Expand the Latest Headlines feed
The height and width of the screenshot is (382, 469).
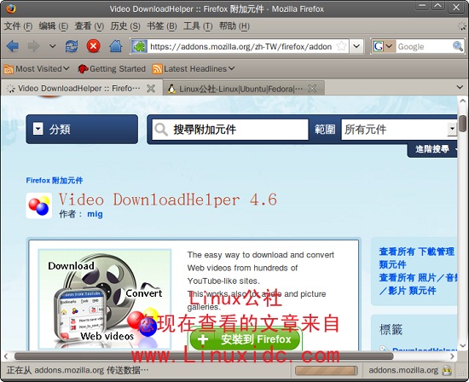194,69
